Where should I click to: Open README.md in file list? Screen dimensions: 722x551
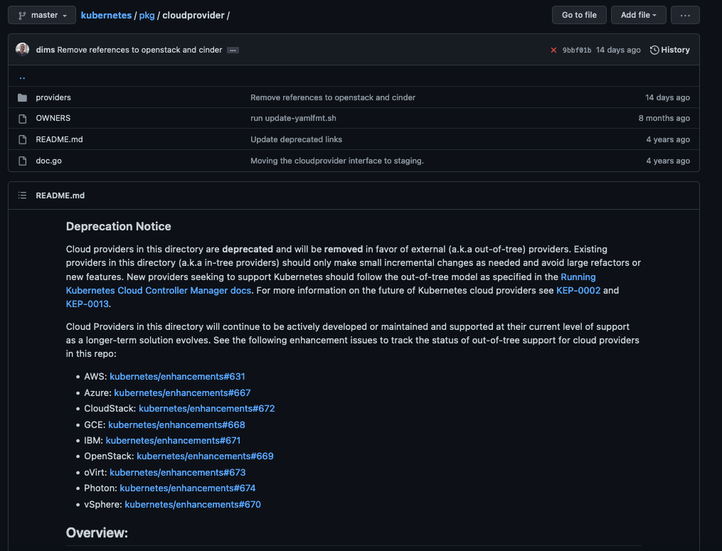pyautogui.click(x=60, y=139)
